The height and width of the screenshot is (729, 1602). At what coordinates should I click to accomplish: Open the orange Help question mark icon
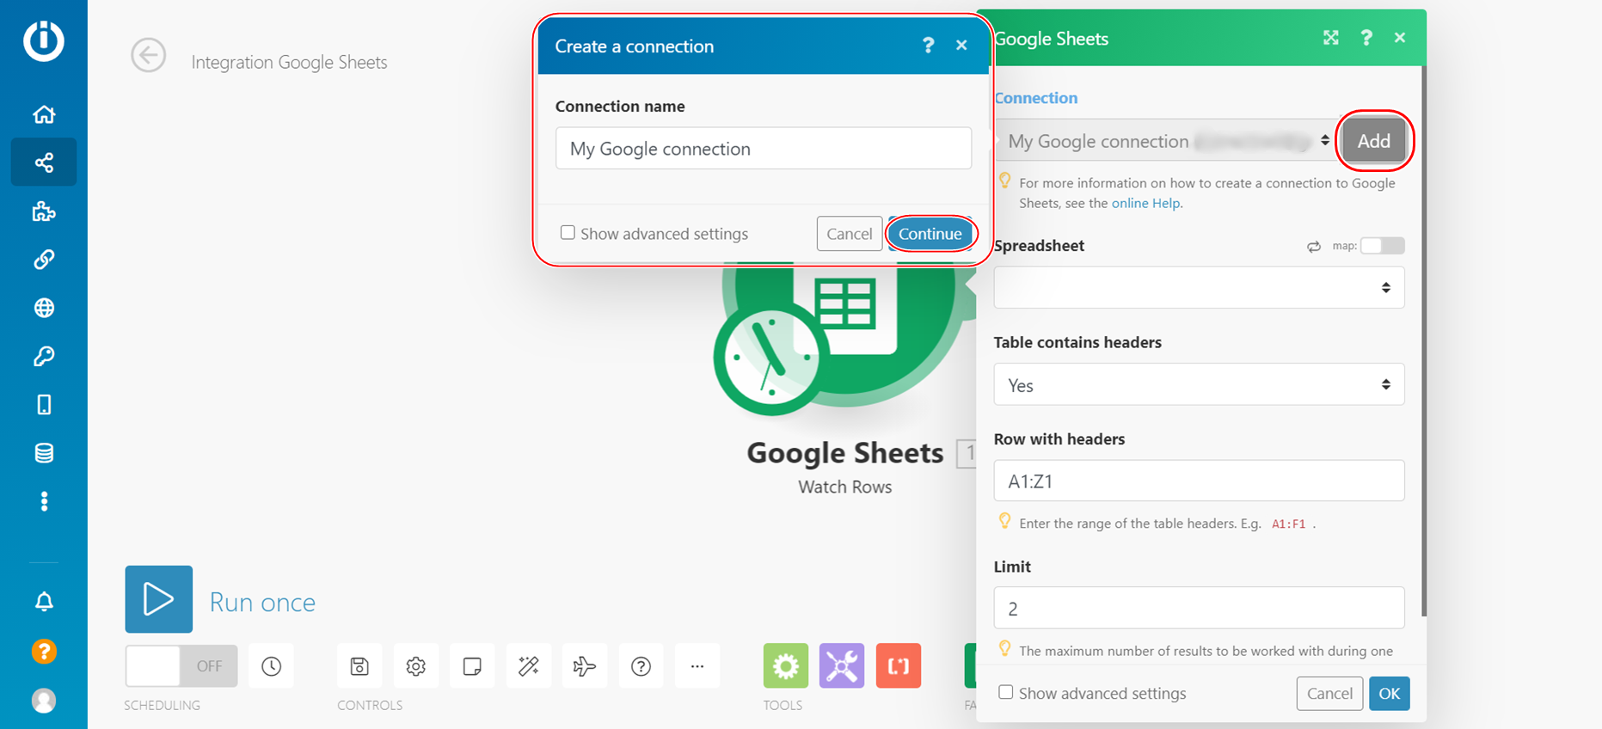[x=44, y=652]
